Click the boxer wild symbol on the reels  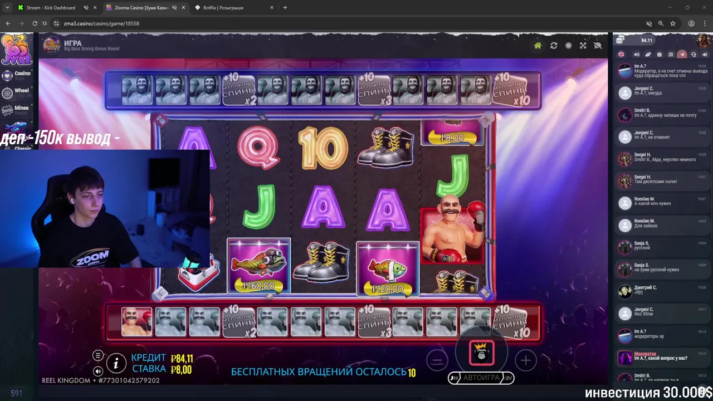(452, 229)
